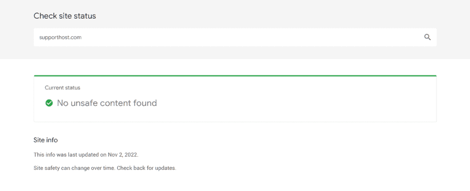Click the word "status" in the "Current status" label
The height and width of the screenshot is (191, 470).
[73, 88]
